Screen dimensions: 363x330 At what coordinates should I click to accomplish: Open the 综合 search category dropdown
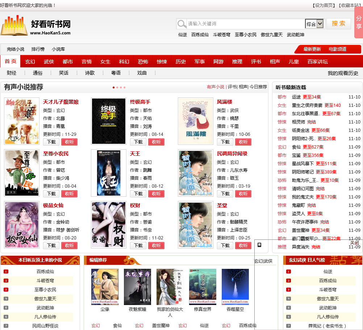coord(314,24)
